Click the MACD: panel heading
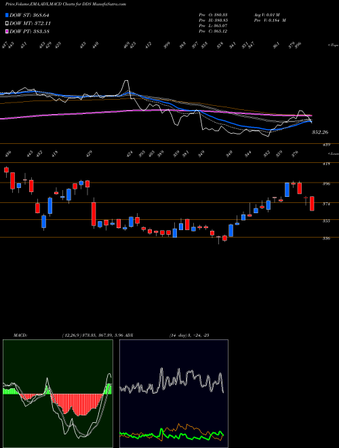339x448 pixels. point(20,335)
